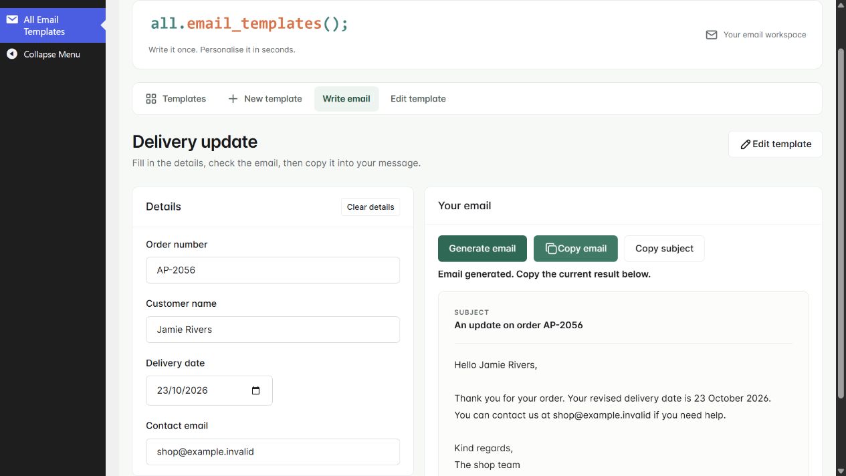Click the pencil icon on Edit template button
This screenshot has width=846, height=476.
(745, 144)
